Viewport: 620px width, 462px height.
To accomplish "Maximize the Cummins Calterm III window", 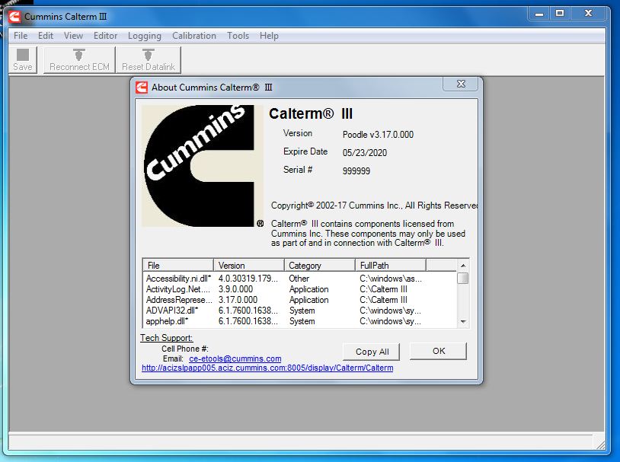I will (x=560, y=14).
